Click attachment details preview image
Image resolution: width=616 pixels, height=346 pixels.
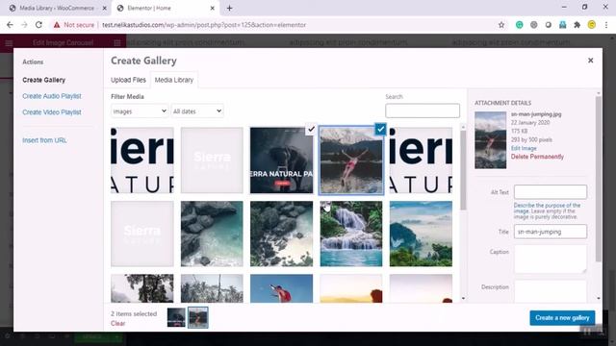click(490, 140)
